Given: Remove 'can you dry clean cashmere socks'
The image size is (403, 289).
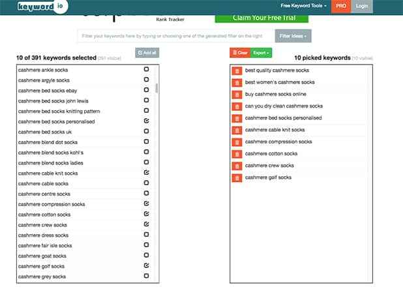Looking at the screenshot, I should [x=237, y=106].
